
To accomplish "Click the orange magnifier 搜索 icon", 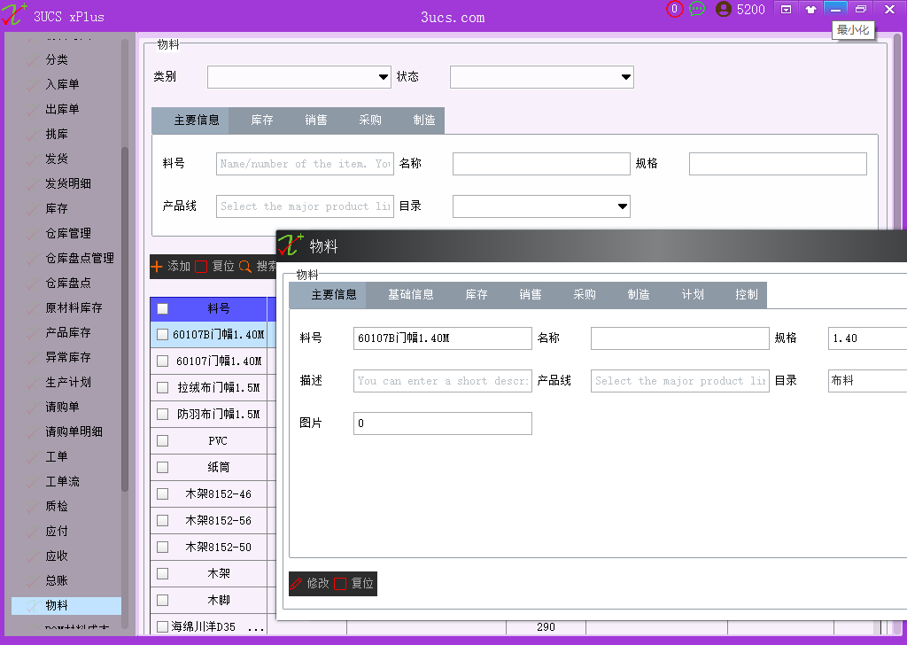I will pyautogui.click(x=245, y=266).
